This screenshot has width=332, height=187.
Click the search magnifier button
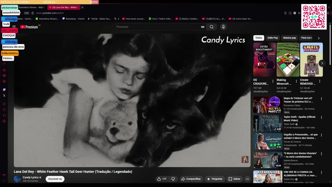point(212,27)
